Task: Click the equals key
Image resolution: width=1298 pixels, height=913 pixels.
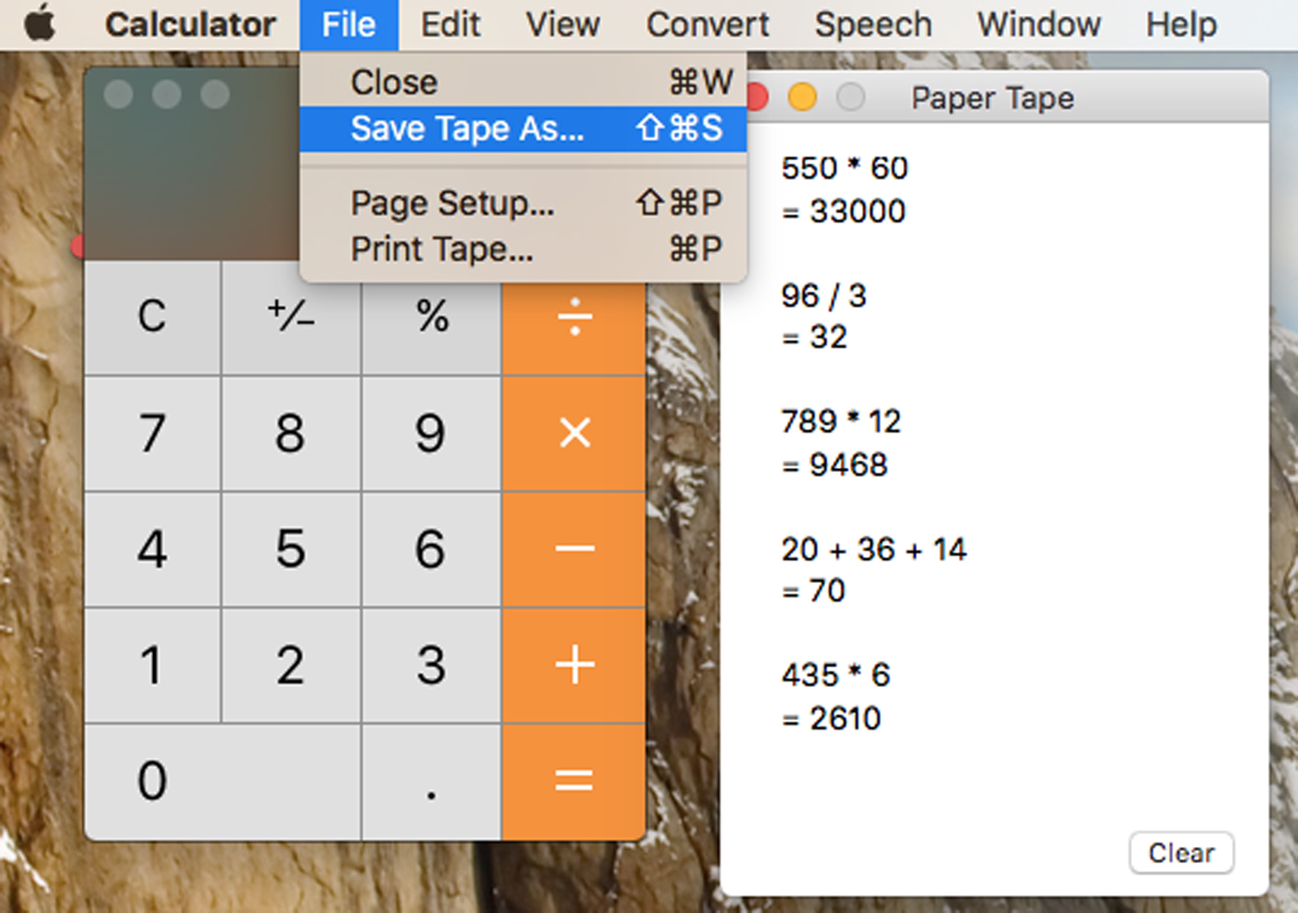Action: (x=574, y=781)
